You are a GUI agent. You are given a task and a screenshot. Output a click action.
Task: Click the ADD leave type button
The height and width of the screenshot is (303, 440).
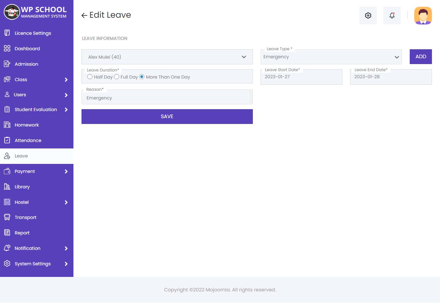click(x=421, y=57)
